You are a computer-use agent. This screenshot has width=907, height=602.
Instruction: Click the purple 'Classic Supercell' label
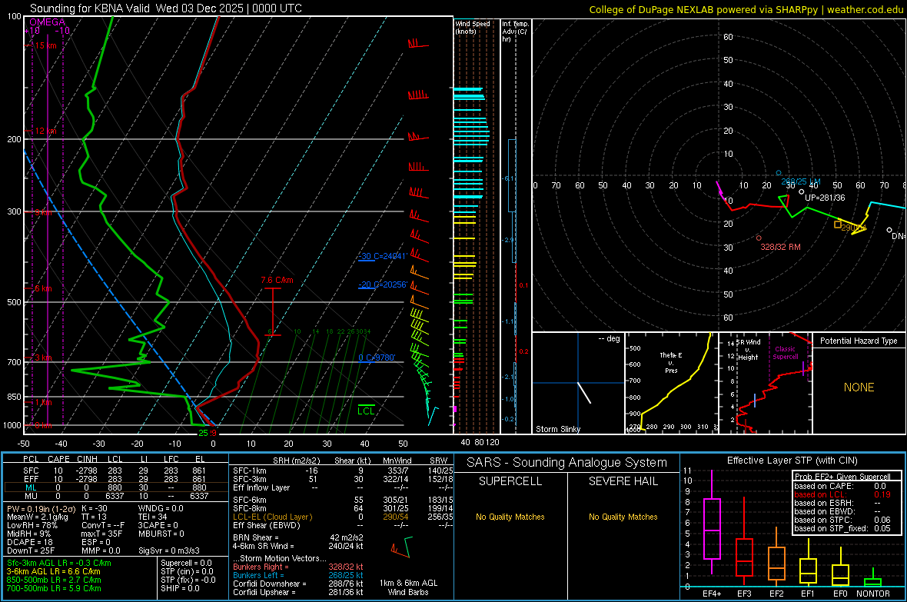785,353
